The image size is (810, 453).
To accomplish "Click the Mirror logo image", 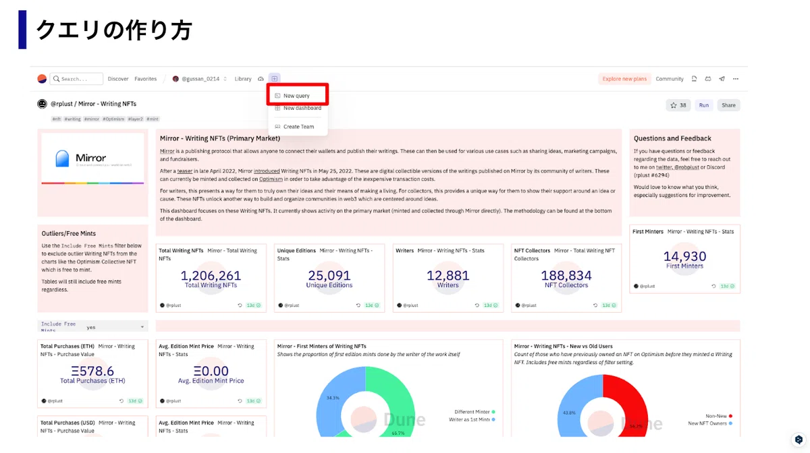I will tap(92, 158).
